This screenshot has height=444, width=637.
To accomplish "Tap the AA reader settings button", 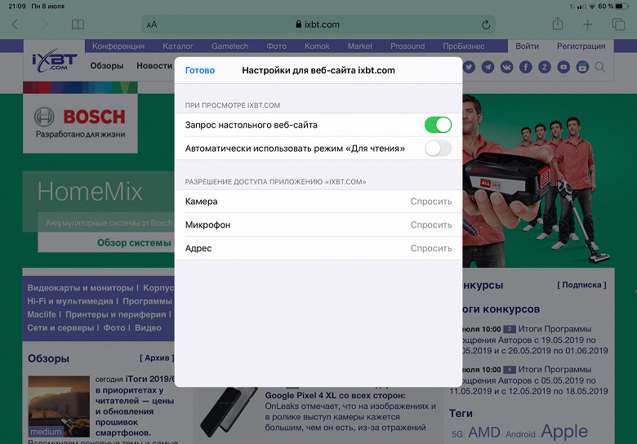I will click(x=152, y=24).
